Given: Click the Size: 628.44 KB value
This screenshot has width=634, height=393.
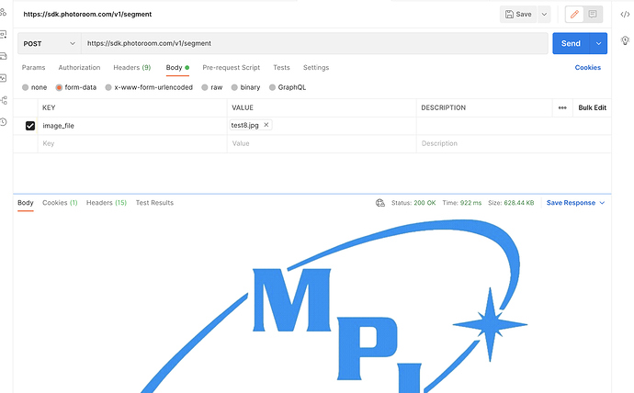Looking at the screenshot, I should tap(511, 203).
